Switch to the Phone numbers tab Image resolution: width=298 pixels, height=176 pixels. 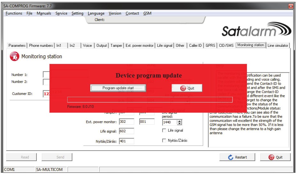pyautogui.click(x=41, y=46)
